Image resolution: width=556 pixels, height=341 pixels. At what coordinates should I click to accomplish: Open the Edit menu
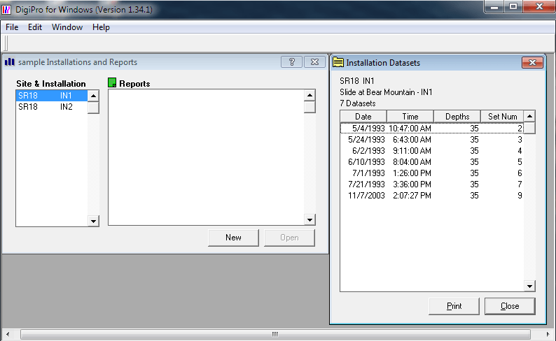(35, 27)
